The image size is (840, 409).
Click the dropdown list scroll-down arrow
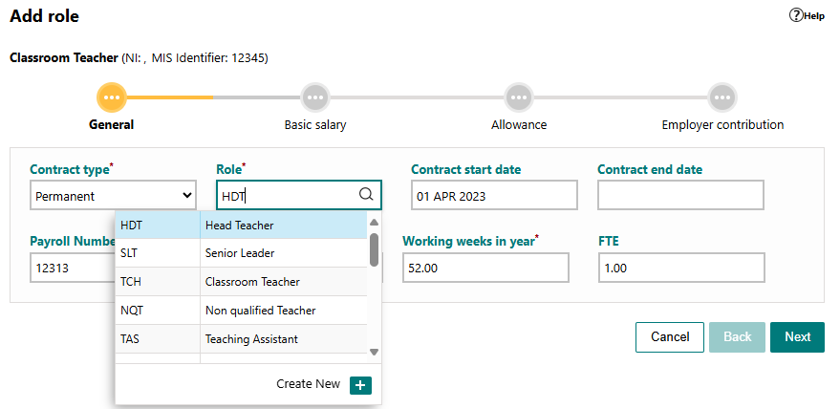pyautogui.click(x=374, y=353)
